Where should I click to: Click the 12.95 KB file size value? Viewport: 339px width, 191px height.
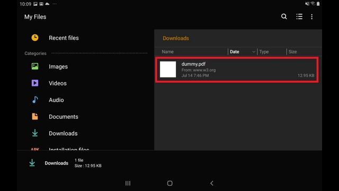coord(306,75)
